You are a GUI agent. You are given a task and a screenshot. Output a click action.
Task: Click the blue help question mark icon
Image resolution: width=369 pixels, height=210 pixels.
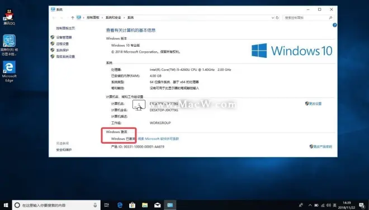point(334,25)
